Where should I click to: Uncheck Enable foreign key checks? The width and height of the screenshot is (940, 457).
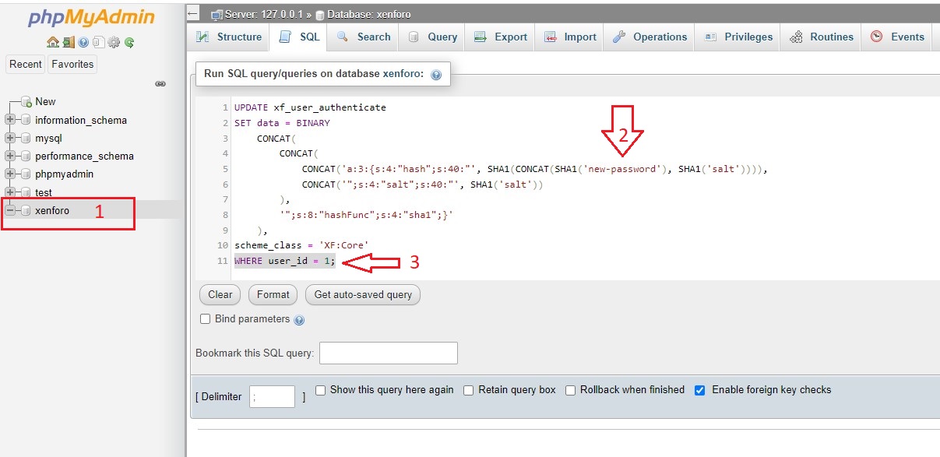tap(699, 390)
